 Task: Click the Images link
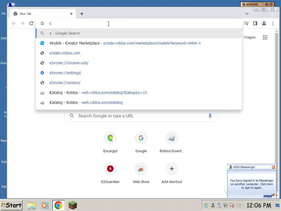pyautogui.click(x=249, y=37)
